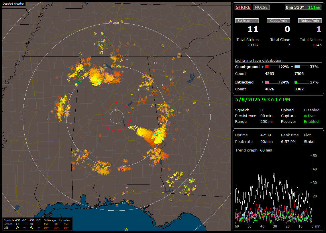
Task: Toggle the STRIKE indicator button
Action: tap(243, 7)
